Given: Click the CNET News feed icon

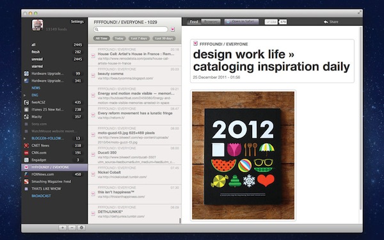Looking at the screenshot, I should tap(26, 145).
